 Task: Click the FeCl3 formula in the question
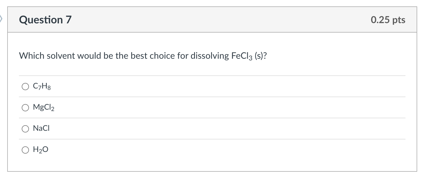(x=242, y=56)
